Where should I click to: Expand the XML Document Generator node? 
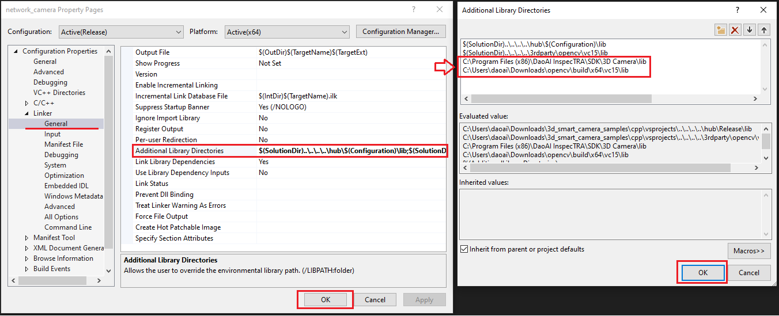[27, 248]
